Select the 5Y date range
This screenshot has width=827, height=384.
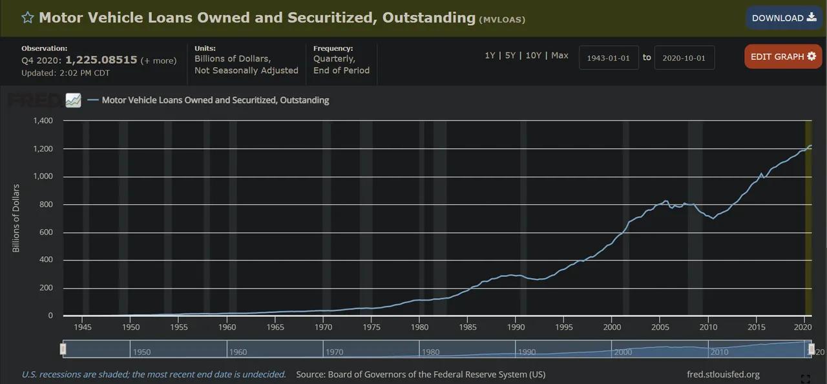(x=510, y=56)
